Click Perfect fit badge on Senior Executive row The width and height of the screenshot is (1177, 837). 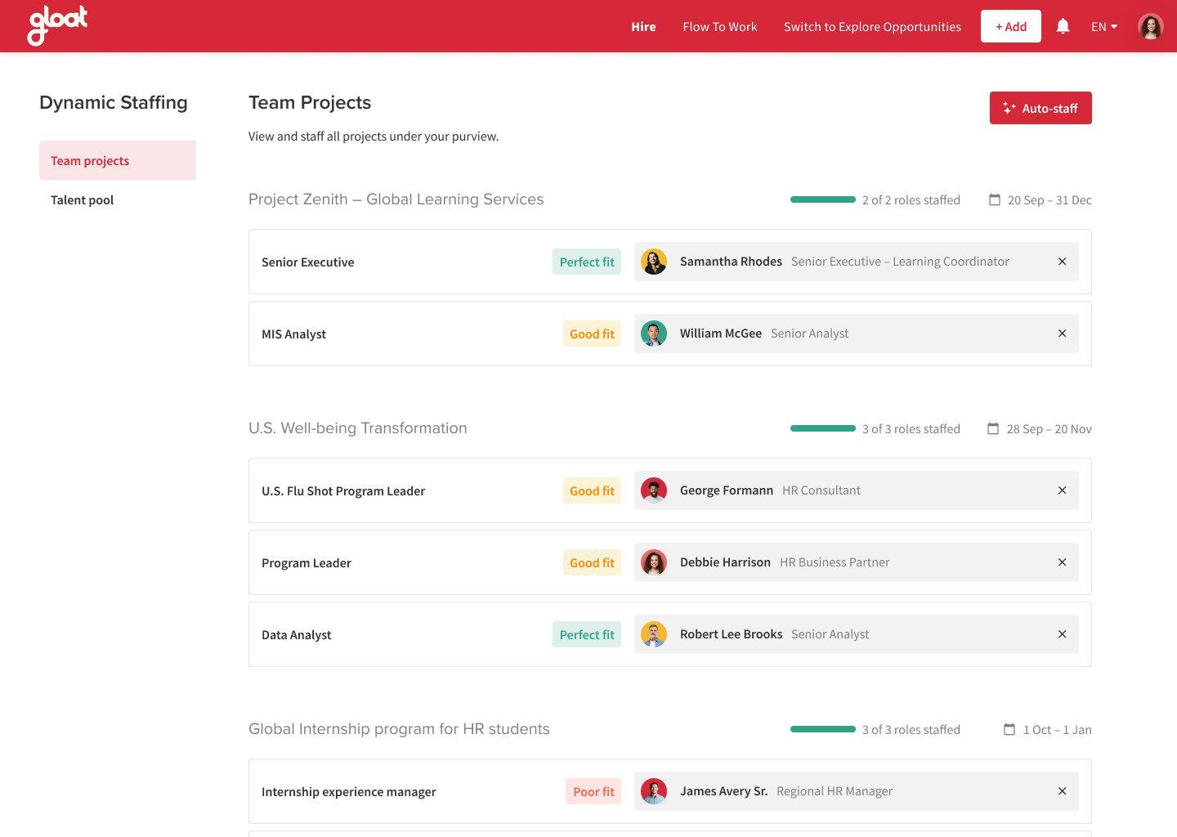tap(587, 262)
